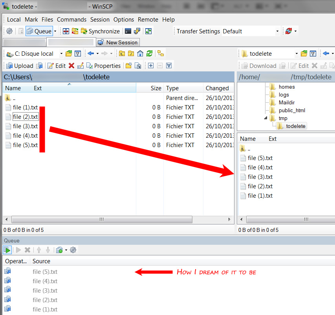The height and width of the screenshot is (315, 335).
Task: Toggle queue processing green play button
Action: (7, 250)
